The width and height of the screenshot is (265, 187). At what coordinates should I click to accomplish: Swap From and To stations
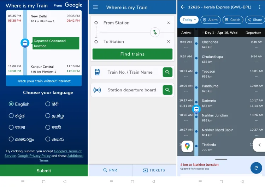155,32
